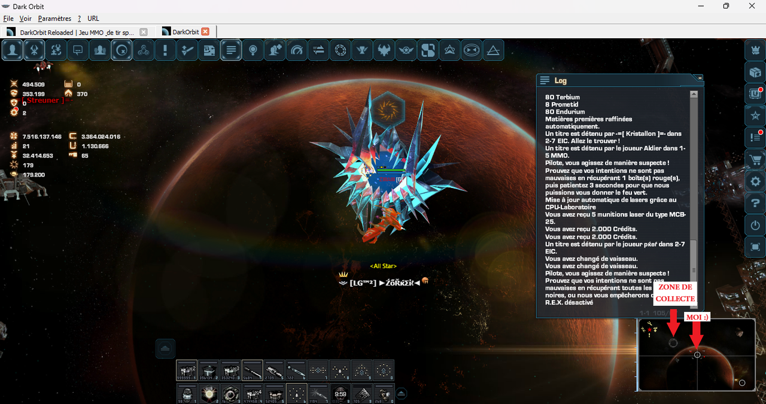Click the minimap in the bottom right
766x404 pixels.
pos(697,355)
